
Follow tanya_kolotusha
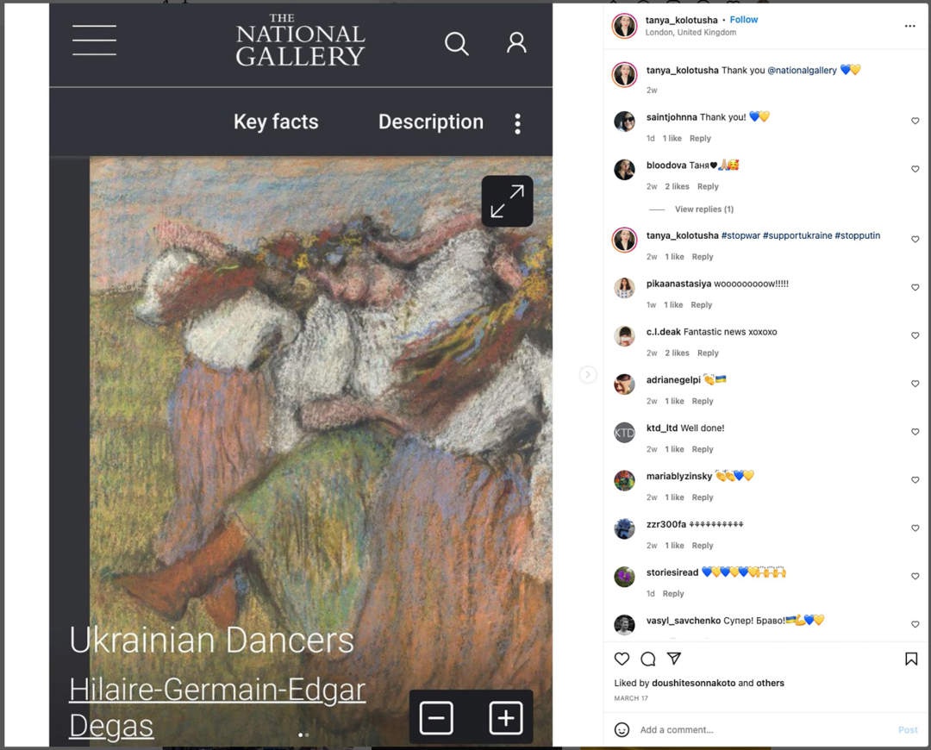(743, 20)
